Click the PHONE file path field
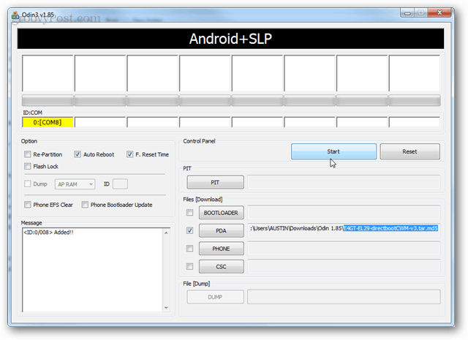The width and height of the screenshot is (468, 340). [x=344, y=249]
